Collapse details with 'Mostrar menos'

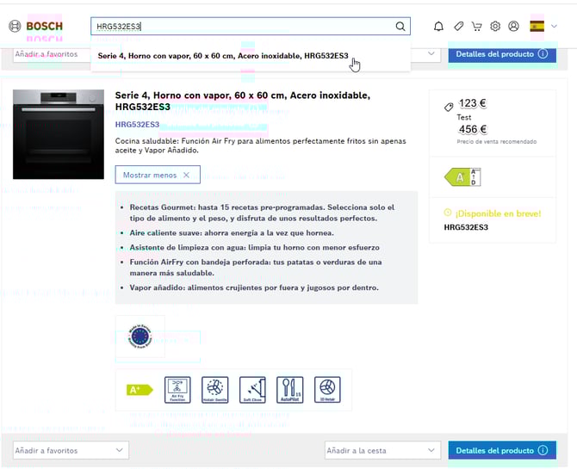tap(158, 175)
